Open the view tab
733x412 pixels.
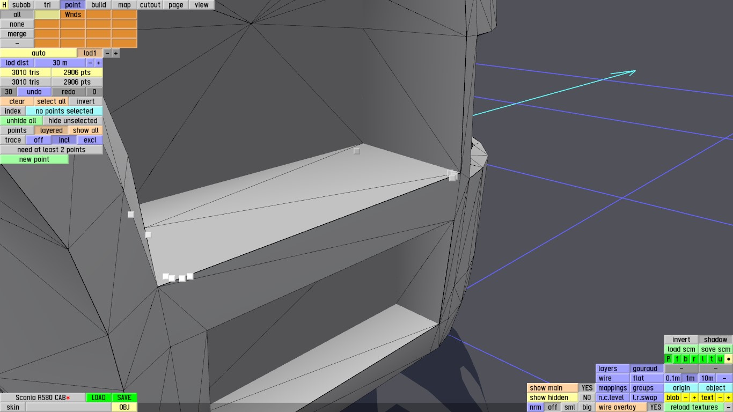tap(202, 5)
